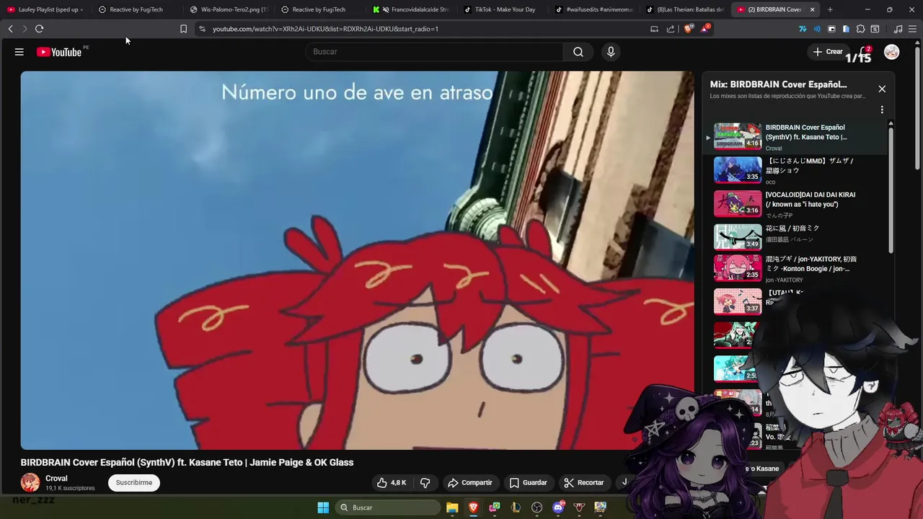Open the Croval channel name link

point(56,479)
